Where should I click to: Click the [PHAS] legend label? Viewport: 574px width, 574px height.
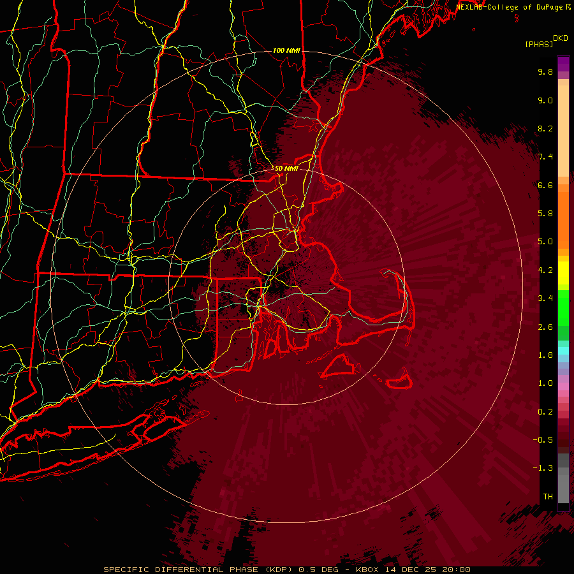pos(539,44)
